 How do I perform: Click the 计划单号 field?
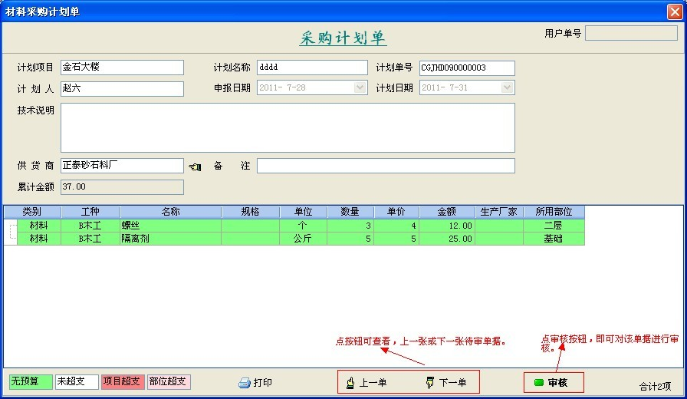(467, 68)
